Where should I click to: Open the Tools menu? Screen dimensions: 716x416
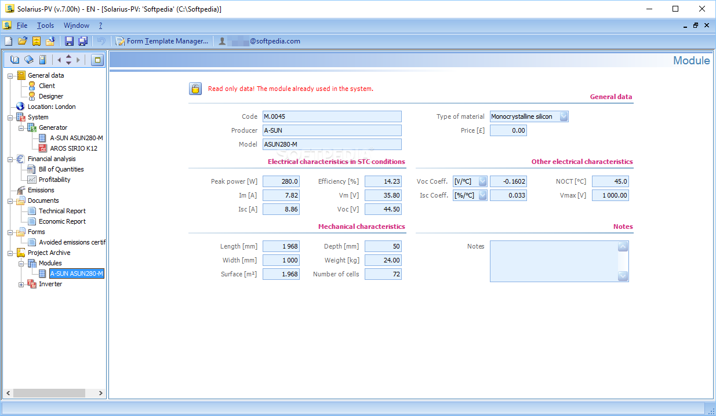[x=45, y=25]
